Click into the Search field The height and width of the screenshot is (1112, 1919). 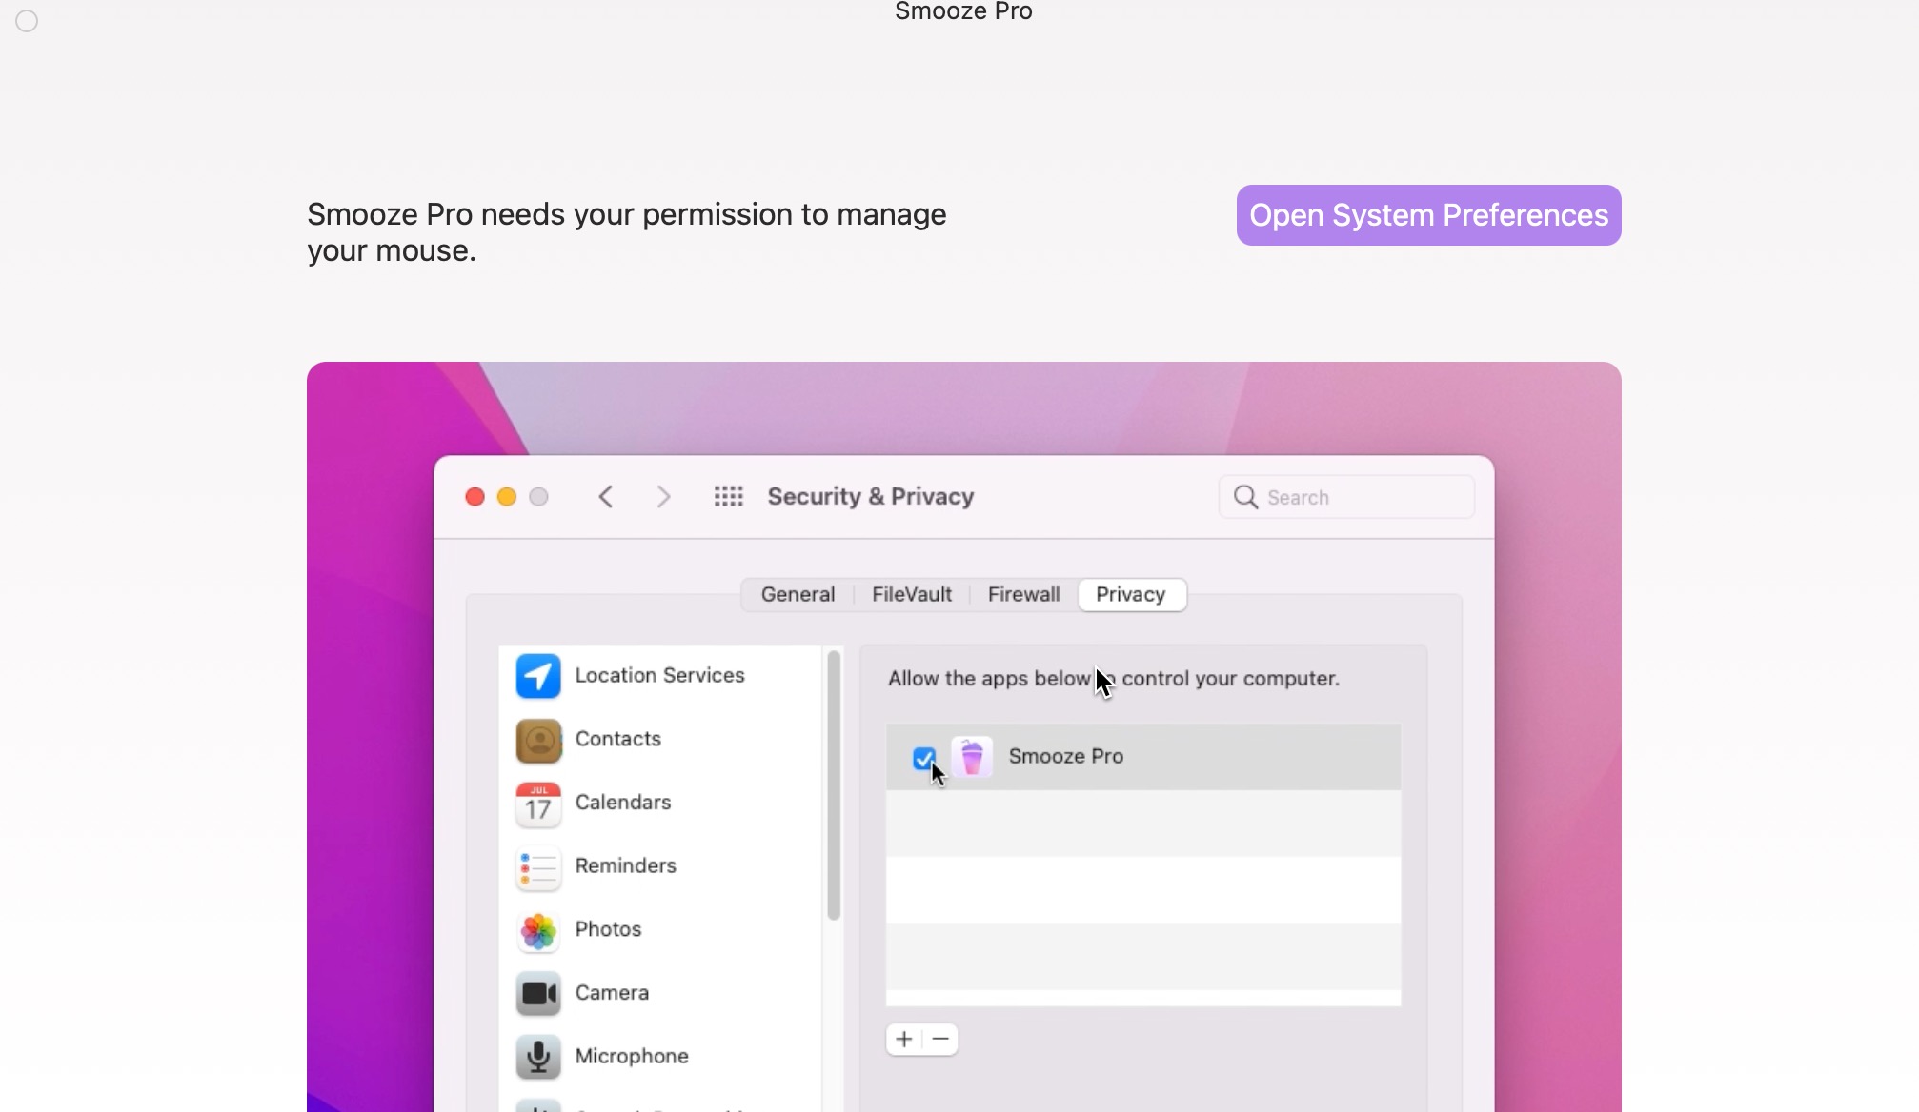(x=1346, y=497)
